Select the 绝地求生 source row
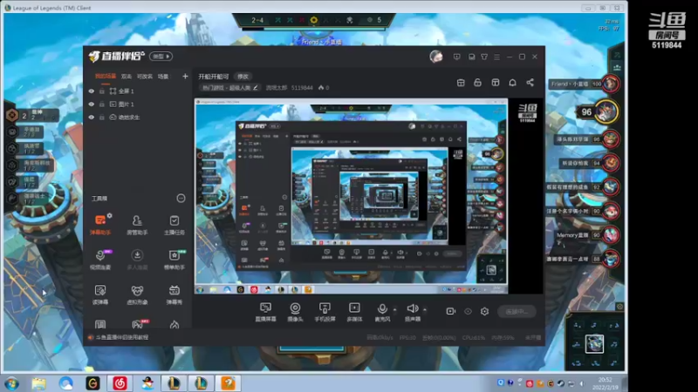The width and height of the screenshot is (698, 392). 138,118
